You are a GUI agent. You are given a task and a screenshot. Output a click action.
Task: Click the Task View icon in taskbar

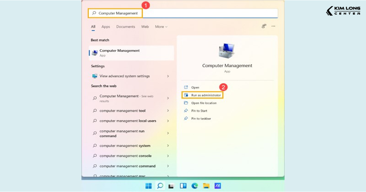click(x=171, y=186)
